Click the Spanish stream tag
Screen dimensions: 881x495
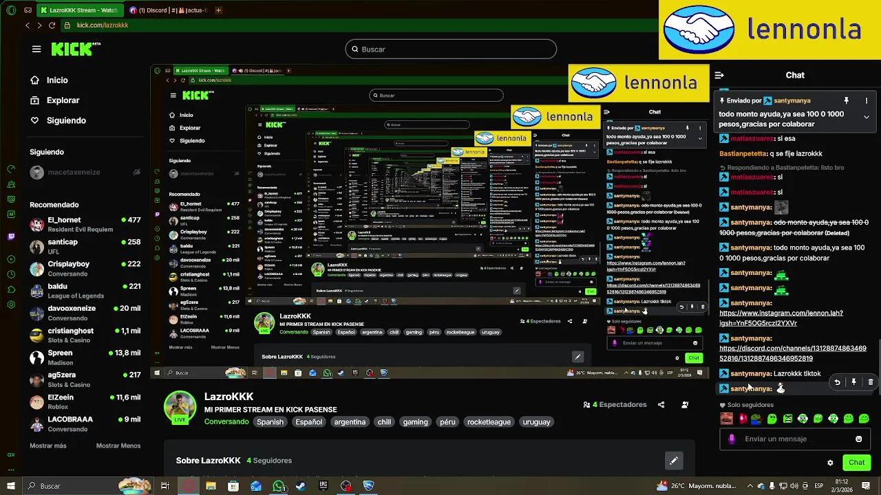pos(270,422)
